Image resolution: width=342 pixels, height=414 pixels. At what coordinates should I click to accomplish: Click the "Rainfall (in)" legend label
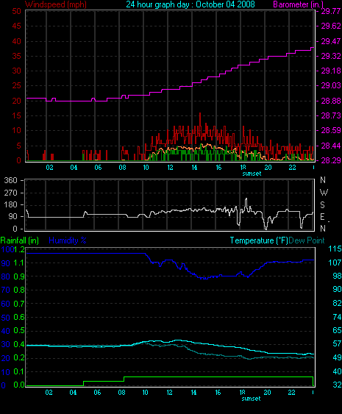(x=20, y=240)
